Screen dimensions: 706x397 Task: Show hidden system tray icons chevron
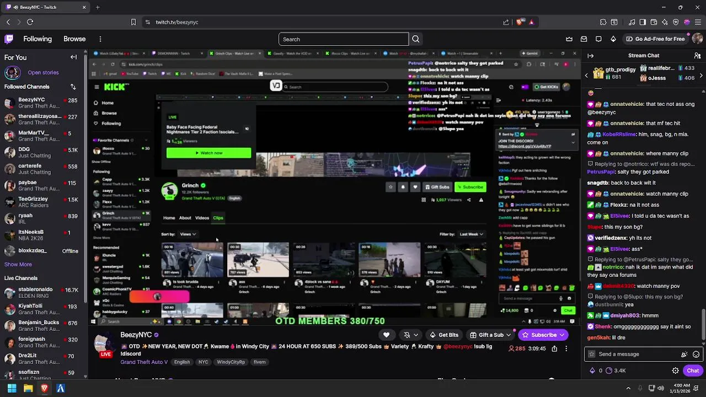pyautogui.click(x=628, y=388)
